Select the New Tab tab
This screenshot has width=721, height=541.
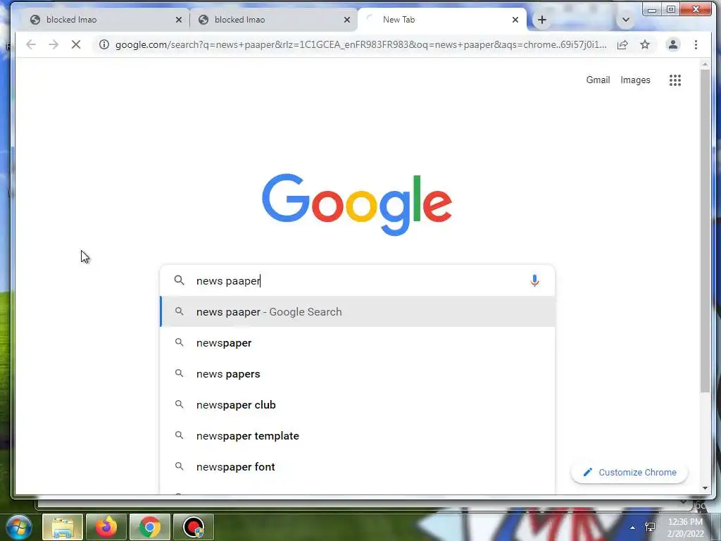(x=441, y=20)
